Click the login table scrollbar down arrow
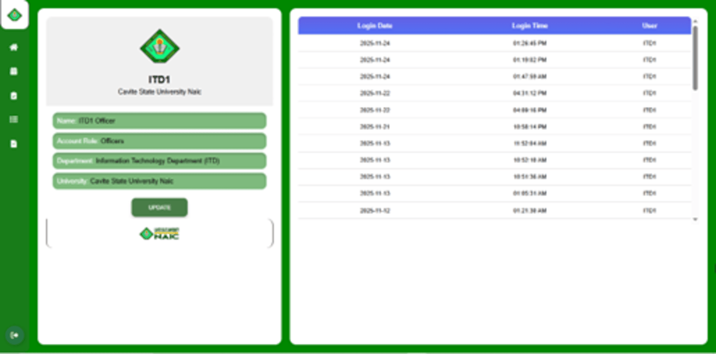Viewport: 716px width, 354px height. [x=695, y=219]
